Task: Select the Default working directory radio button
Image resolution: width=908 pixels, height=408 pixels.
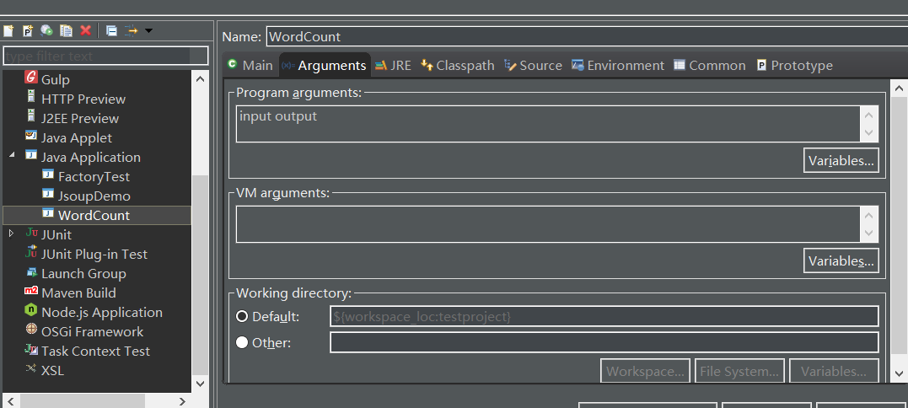Action: point(242,317)
